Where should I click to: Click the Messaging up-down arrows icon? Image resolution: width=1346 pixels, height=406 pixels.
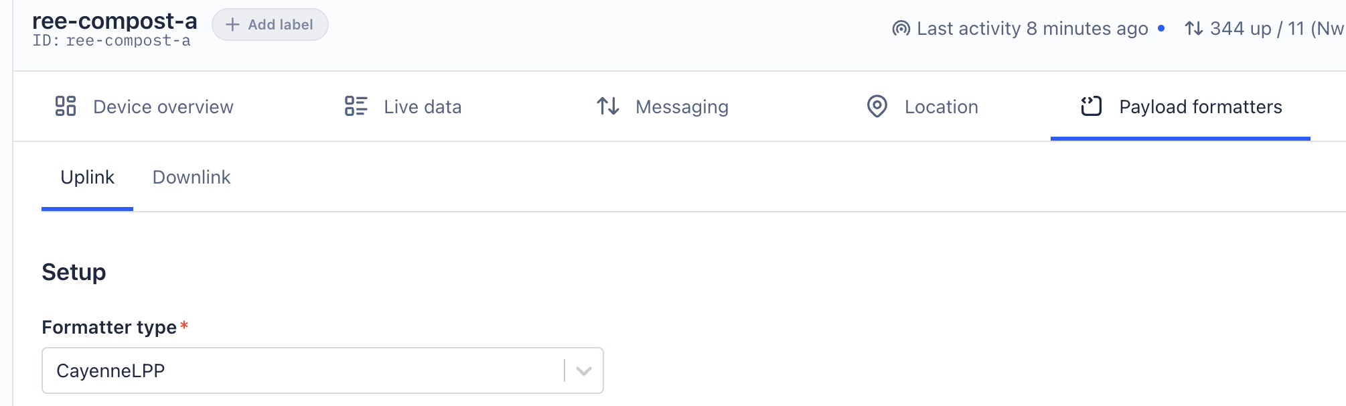click(608, 107)
